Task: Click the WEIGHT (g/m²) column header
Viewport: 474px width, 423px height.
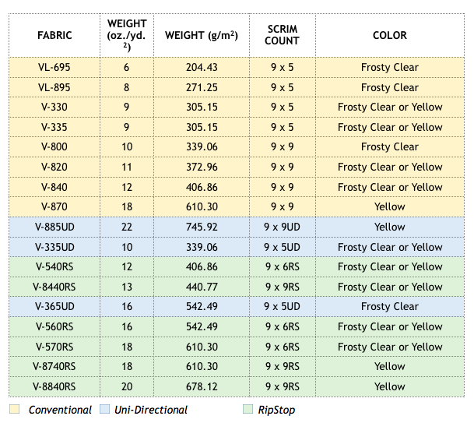Action: [202, 35]
